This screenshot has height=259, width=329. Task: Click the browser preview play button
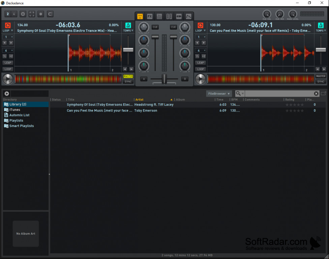click(x=7, y=94)
